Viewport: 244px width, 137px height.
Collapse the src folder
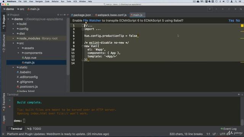click(x=13, y=43)
